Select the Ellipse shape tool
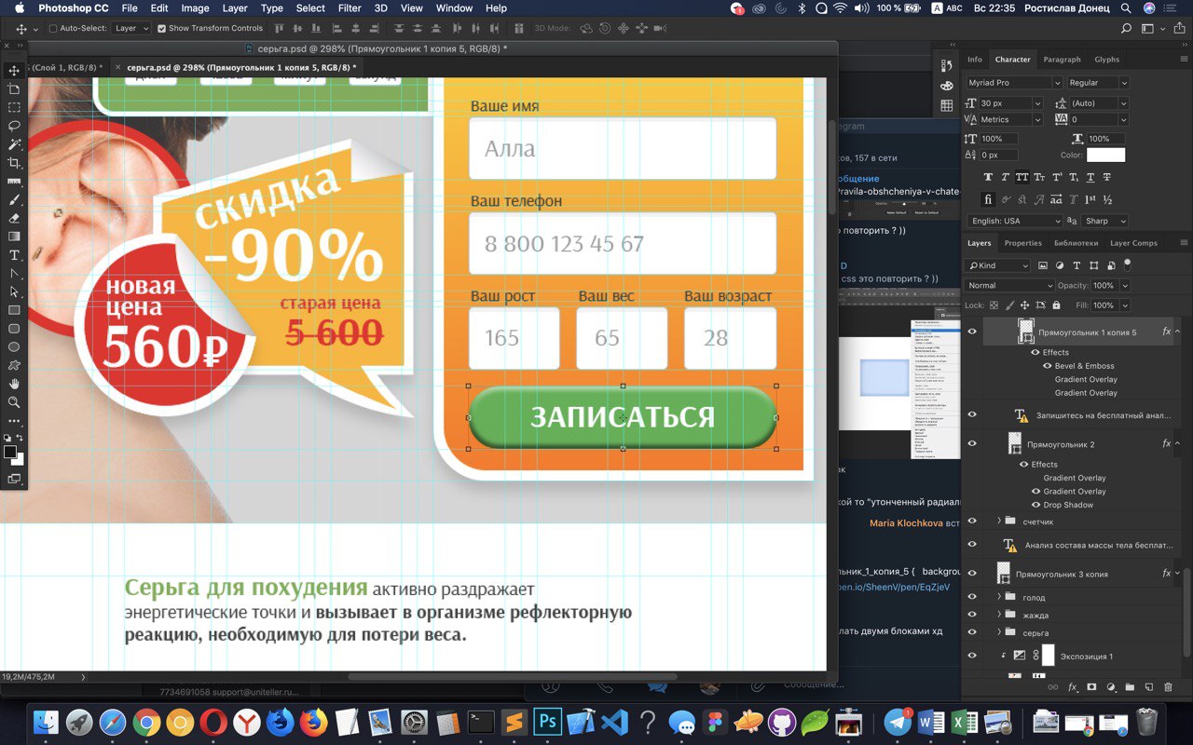This screenshot has width=1193, height=745. (x=14, y=346)
